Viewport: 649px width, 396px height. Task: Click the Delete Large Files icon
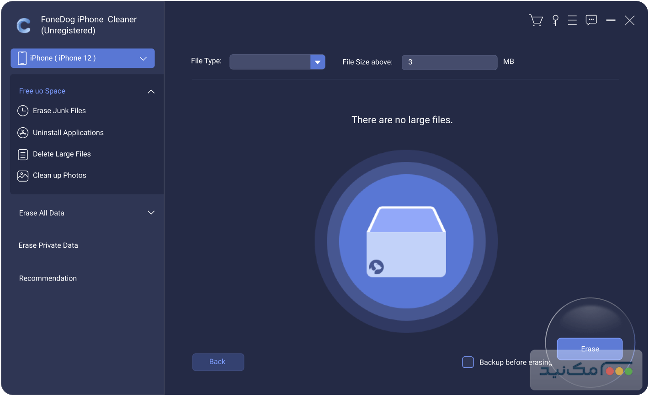[x=23, y=155]
